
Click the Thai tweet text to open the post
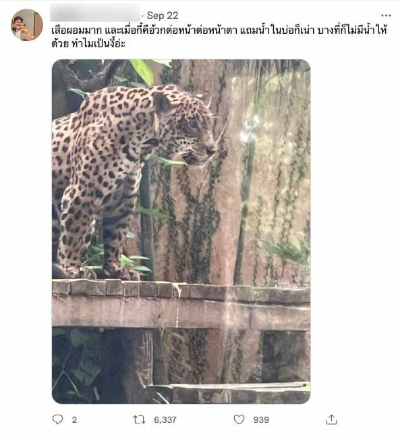pos(219,36)
